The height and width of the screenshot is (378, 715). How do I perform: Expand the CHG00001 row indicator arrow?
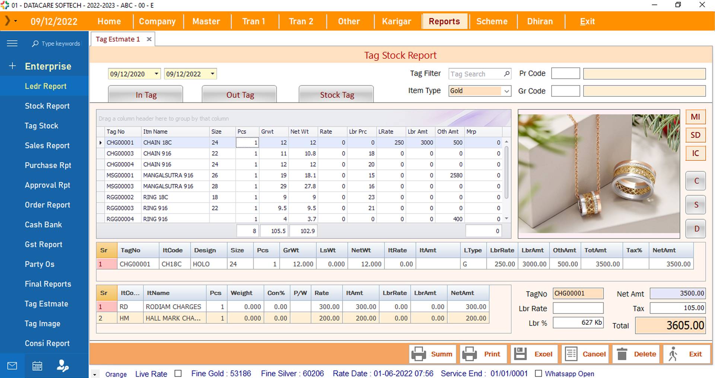101,142
